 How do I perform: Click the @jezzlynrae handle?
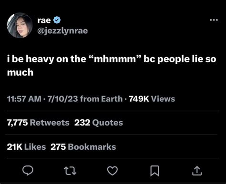[x=62, y=31]
